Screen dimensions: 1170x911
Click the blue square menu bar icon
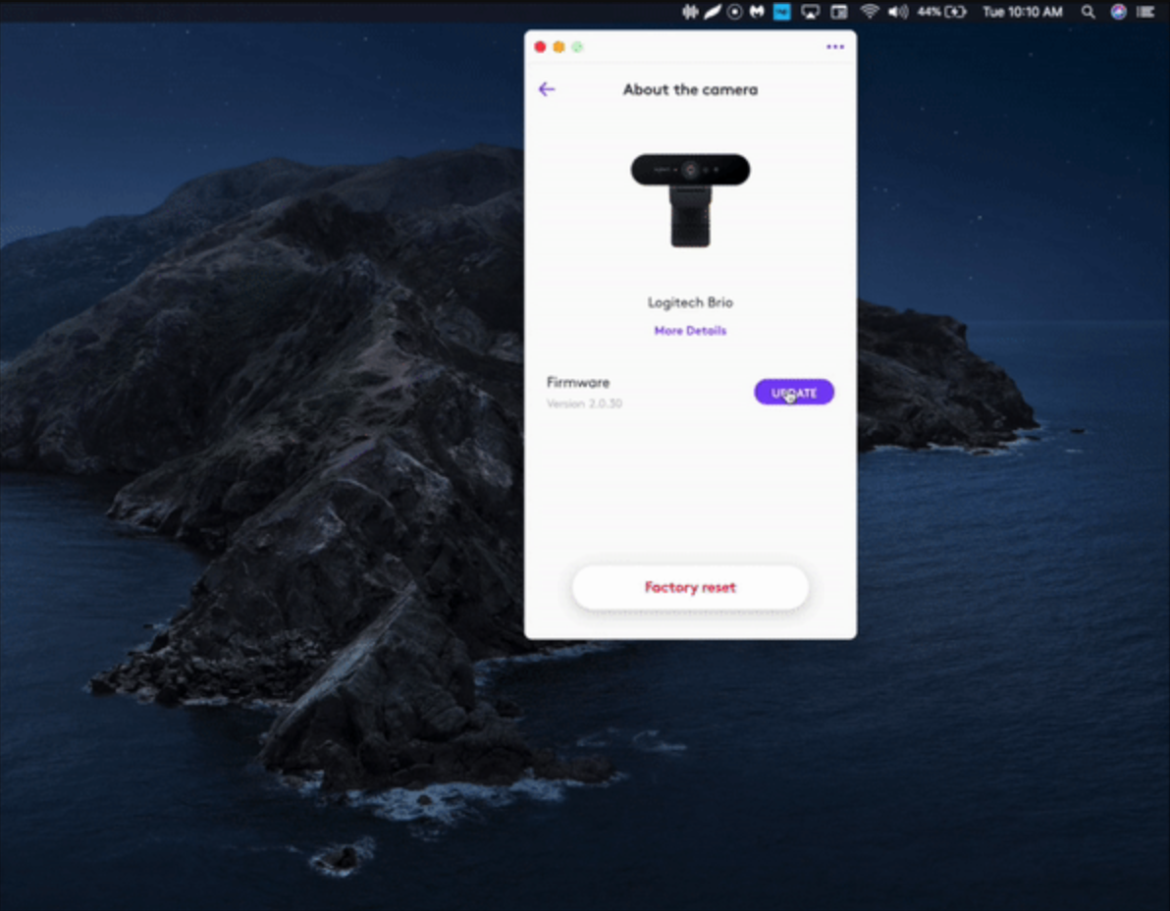(x=782, y=11)
